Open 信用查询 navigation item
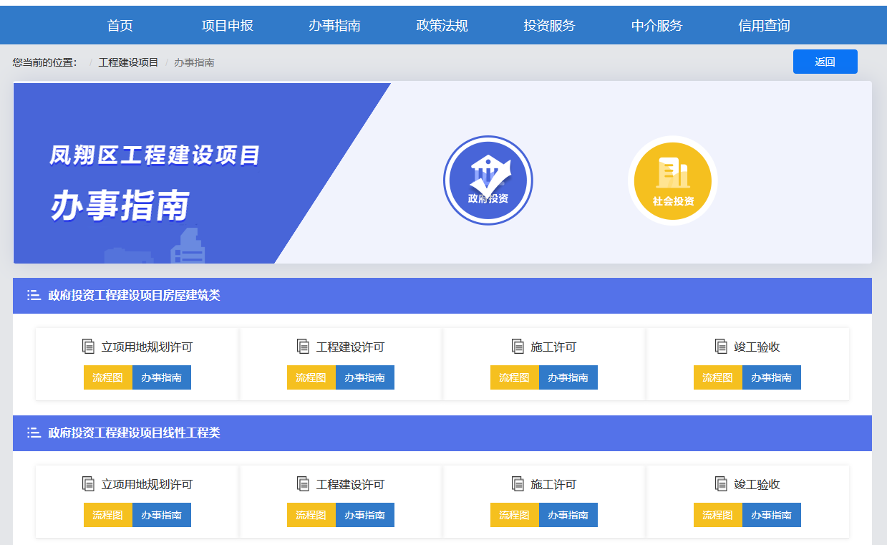The height and width of the screenshot is (545, 887). click(x=765, y=26)
